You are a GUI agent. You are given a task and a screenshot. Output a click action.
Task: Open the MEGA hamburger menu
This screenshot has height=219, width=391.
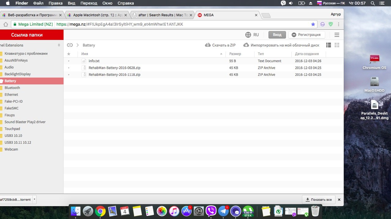pyautogui.click(x=337, y=35)
